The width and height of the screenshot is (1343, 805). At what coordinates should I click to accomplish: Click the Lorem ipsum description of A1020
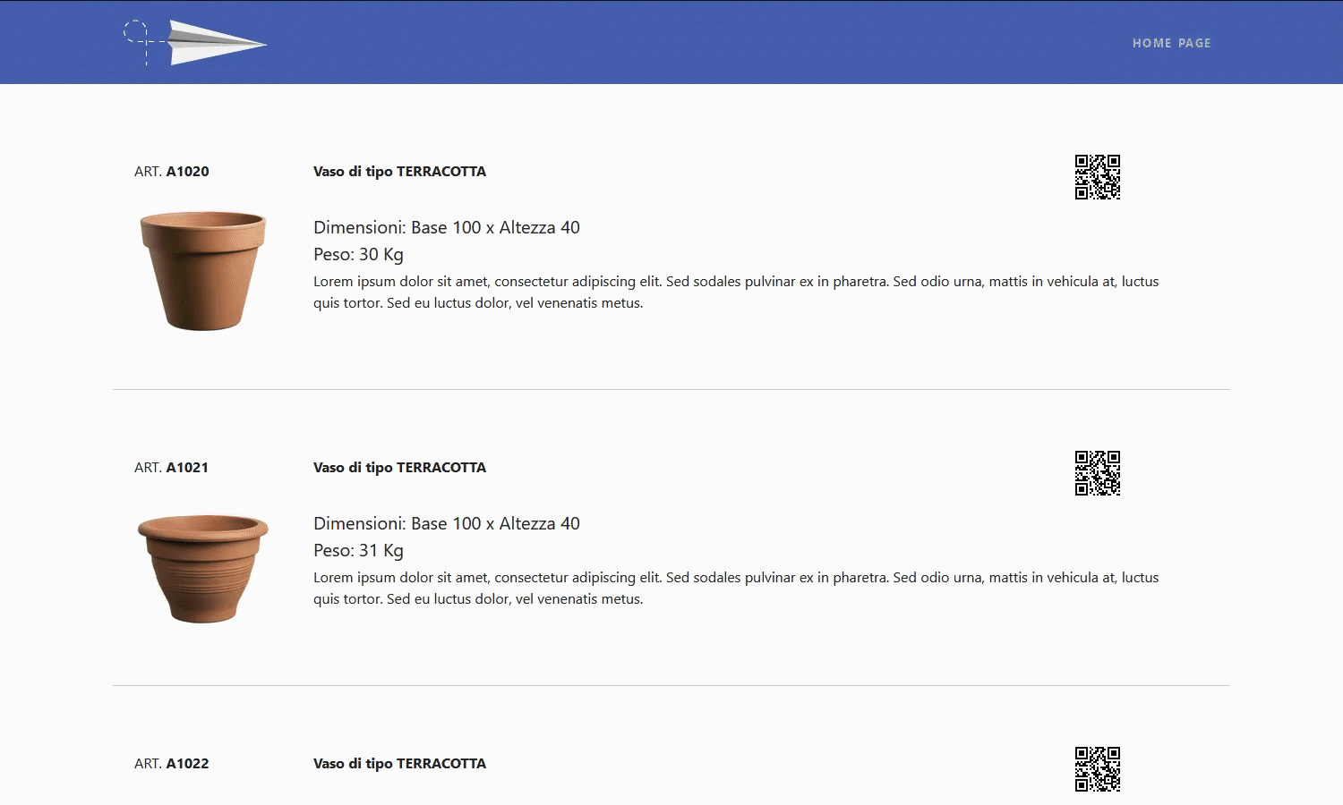coord(736,292)
